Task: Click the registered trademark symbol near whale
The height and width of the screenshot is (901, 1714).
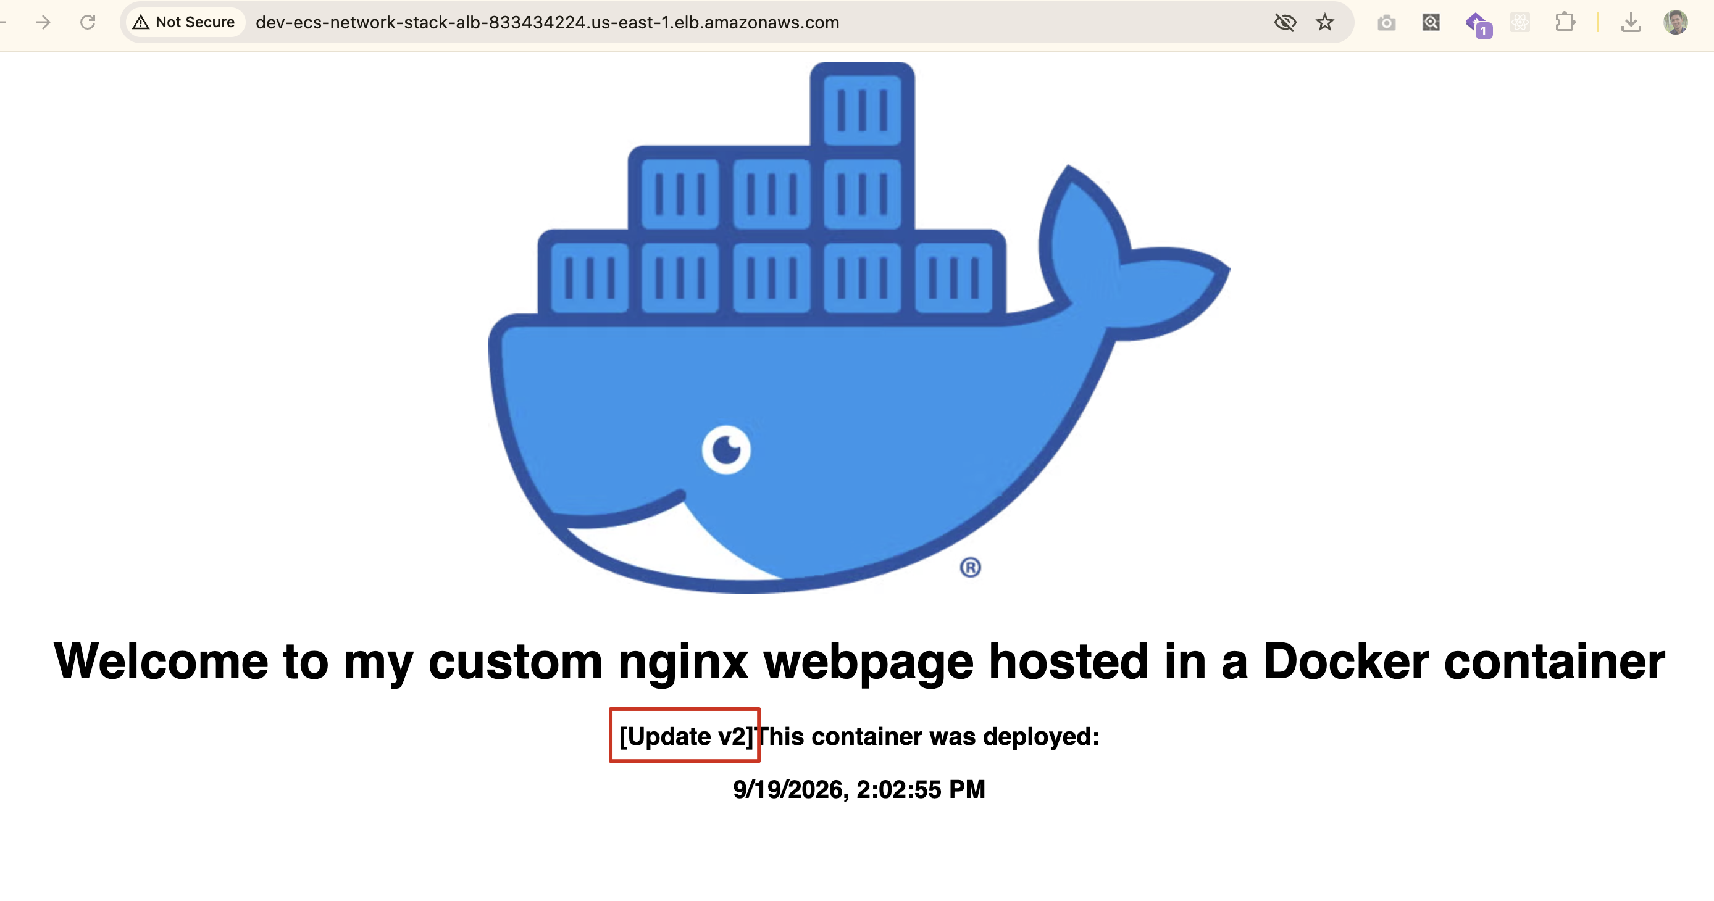Action: 970,567
